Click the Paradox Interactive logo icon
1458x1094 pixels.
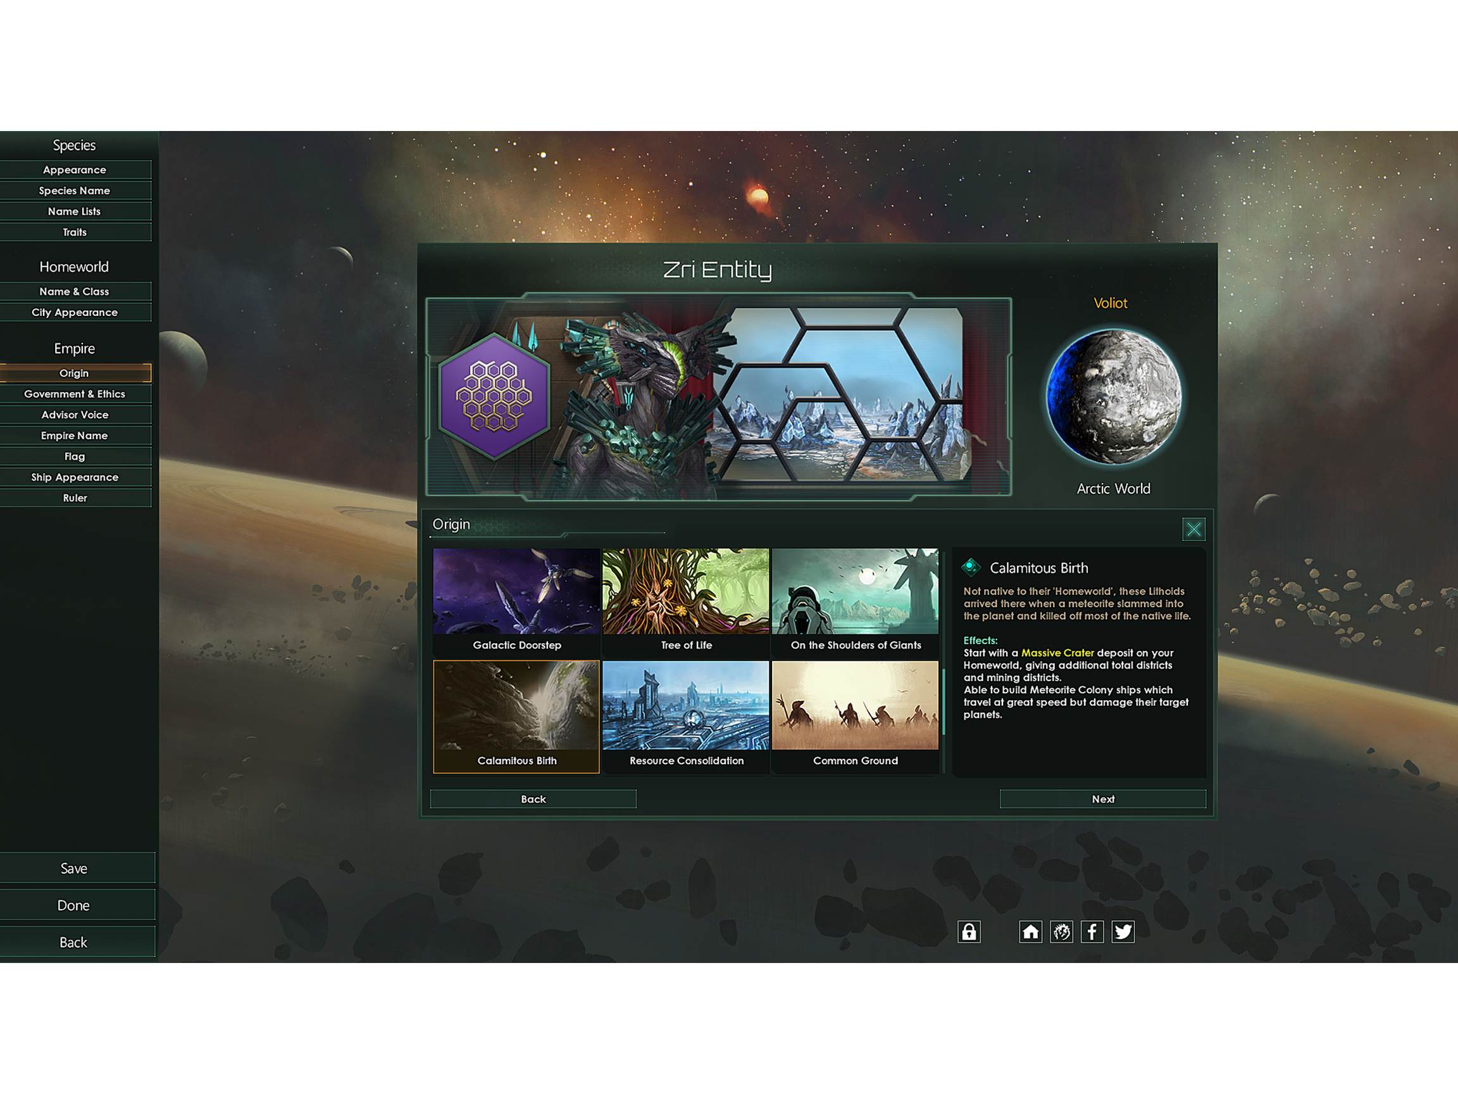point(1061,932)
